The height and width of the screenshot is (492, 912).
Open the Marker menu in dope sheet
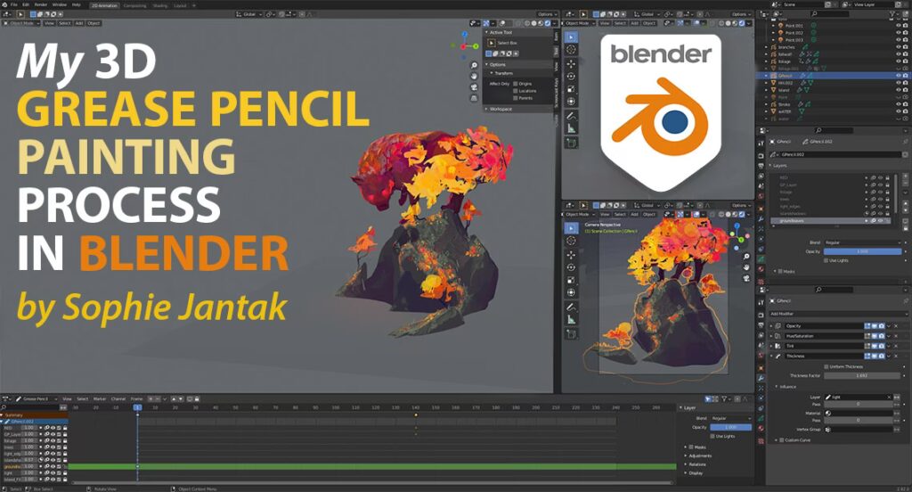click(100, 398)
